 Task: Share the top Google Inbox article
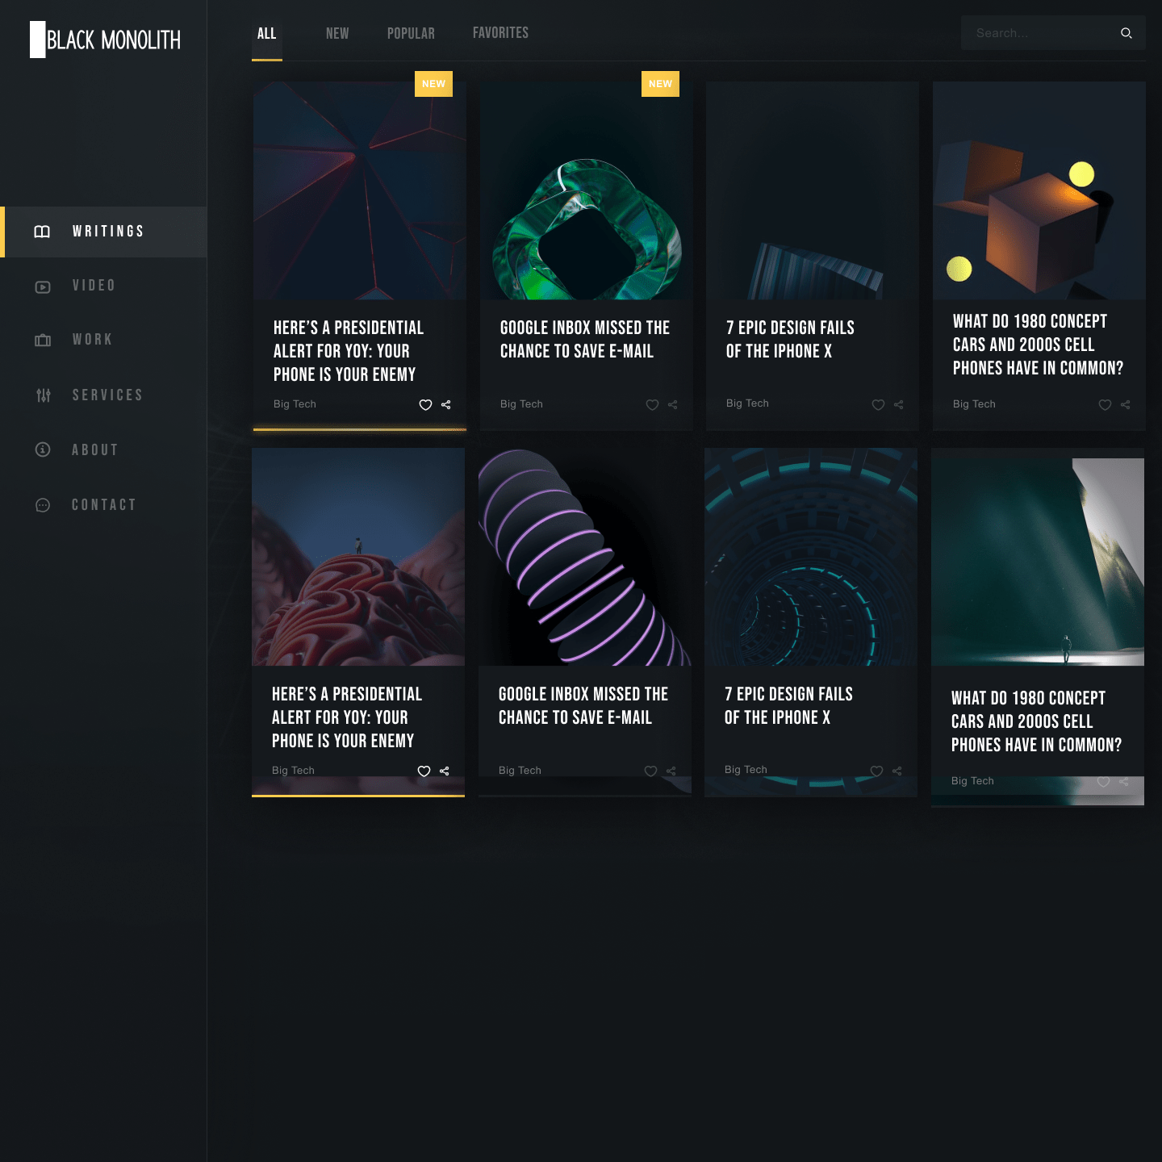coord(673,405)
